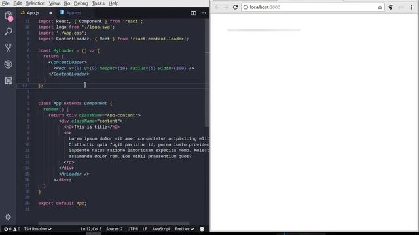The height and width of the screenshot is (235, 419).
Task: Click the browser Back button
Action: click(217, 7)
